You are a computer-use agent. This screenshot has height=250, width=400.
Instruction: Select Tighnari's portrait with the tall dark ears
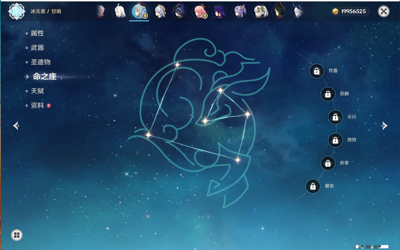pyautogui.click(x=279, y=11)
